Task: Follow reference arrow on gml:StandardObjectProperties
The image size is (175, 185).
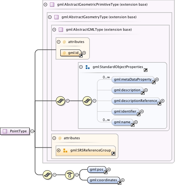Action: [145, 70]
